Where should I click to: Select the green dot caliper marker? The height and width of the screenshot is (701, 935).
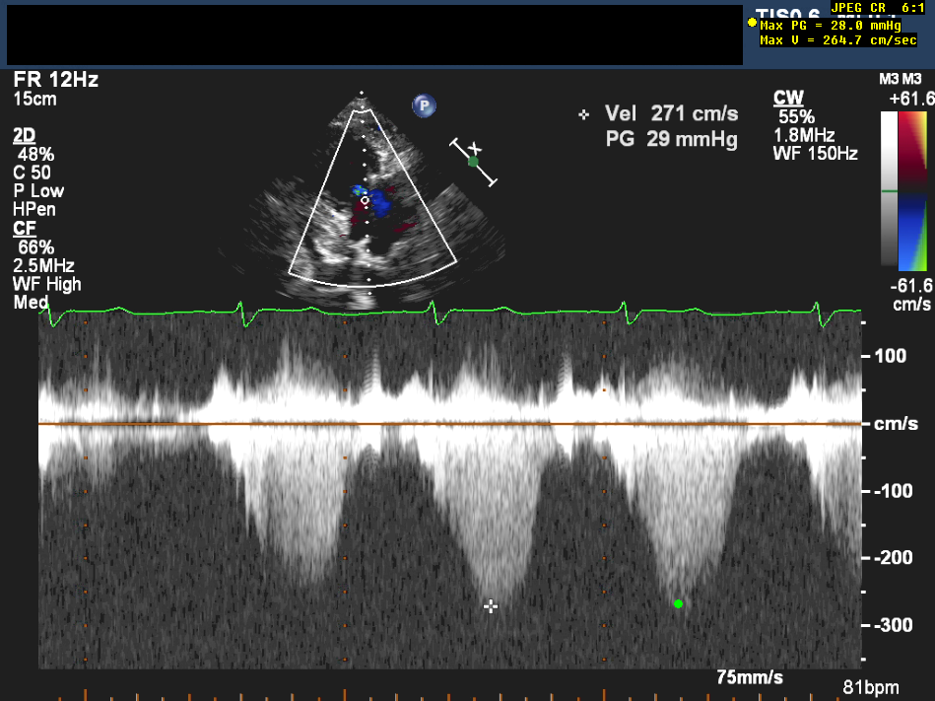tap(678, 603)
